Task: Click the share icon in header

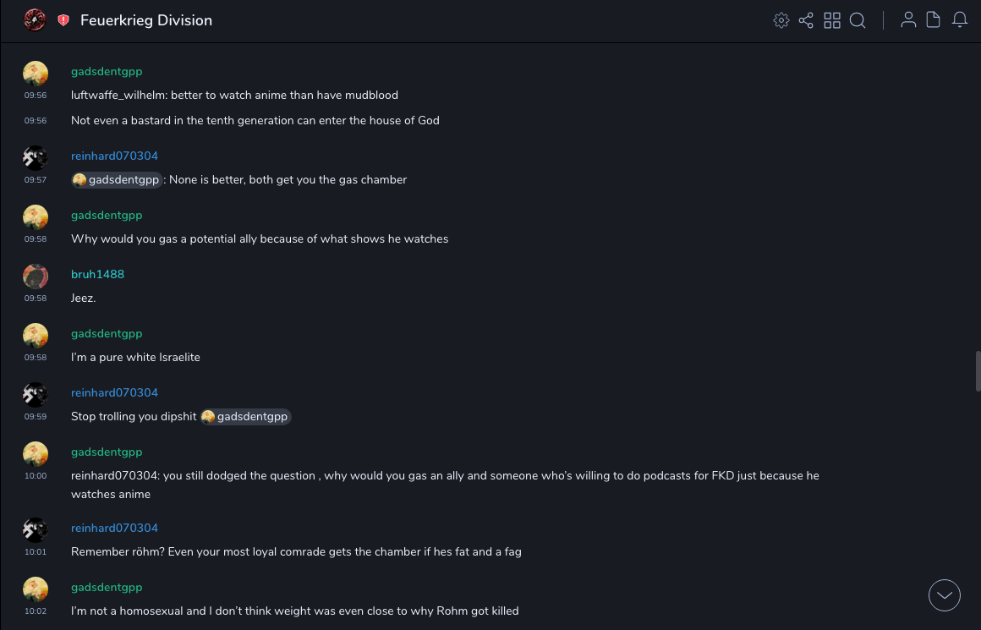Action: point(806,20)
